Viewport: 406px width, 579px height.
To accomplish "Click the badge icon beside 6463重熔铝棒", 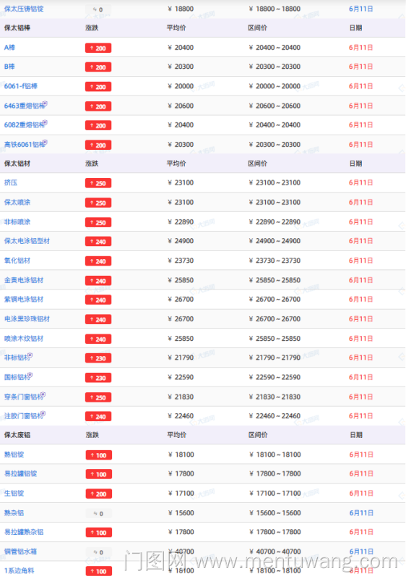I will coord(45,103).
